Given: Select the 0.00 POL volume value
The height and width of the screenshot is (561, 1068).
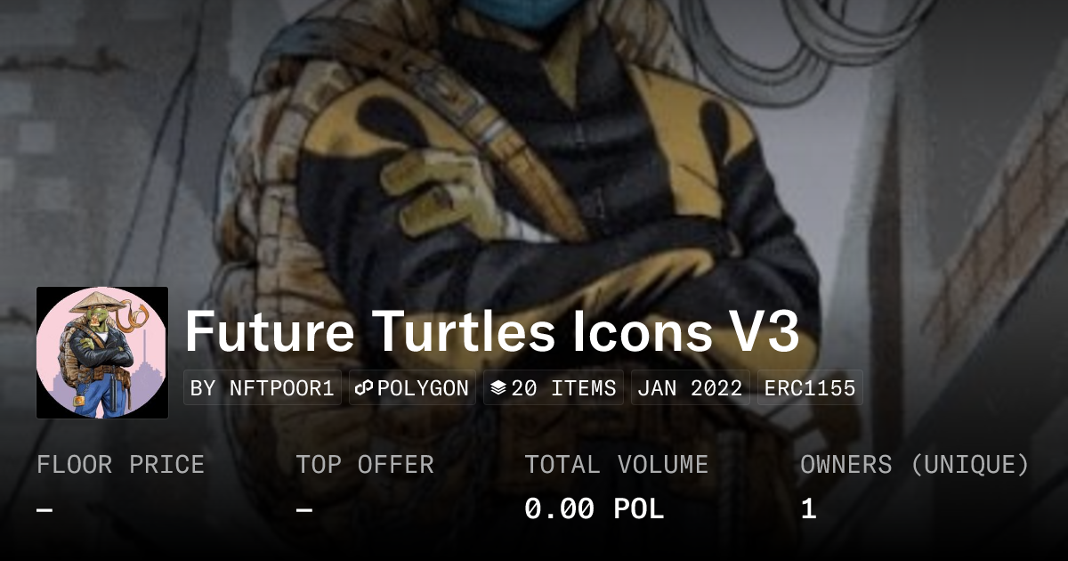Looking at the screenshot, I should [594, 509].
